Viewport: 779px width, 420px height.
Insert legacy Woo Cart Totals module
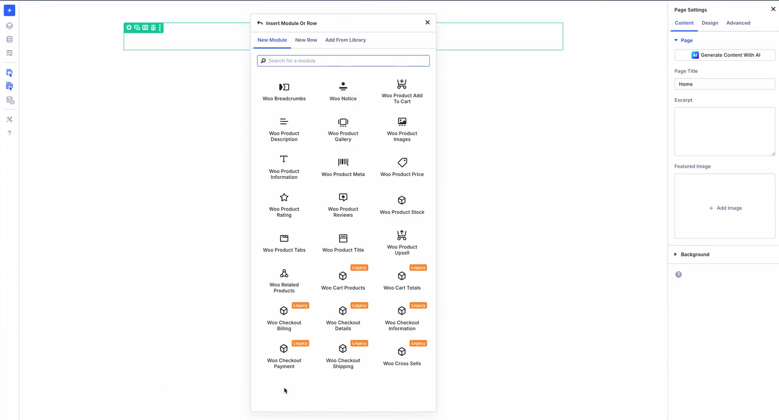(x=402, y=281)
